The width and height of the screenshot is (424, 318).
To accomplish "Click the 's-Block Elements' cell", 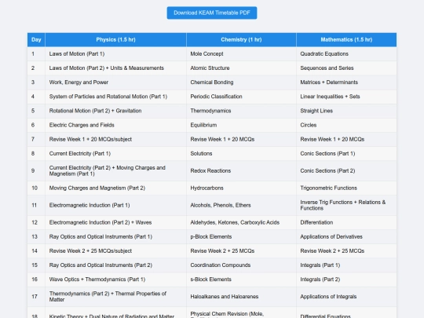I will [241, 280].
